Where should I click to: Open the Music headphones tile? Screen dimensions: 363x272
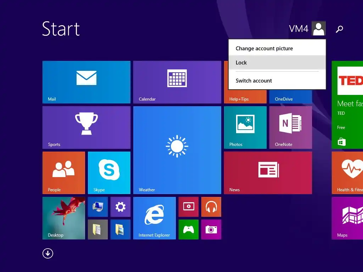click(x=211, y=207)
